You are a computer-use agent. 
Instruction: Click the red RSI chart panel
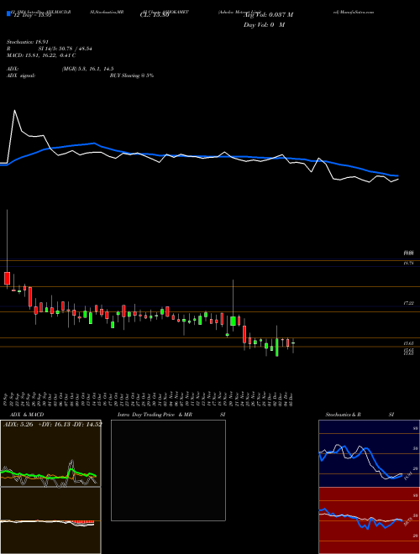coord(369,520)
